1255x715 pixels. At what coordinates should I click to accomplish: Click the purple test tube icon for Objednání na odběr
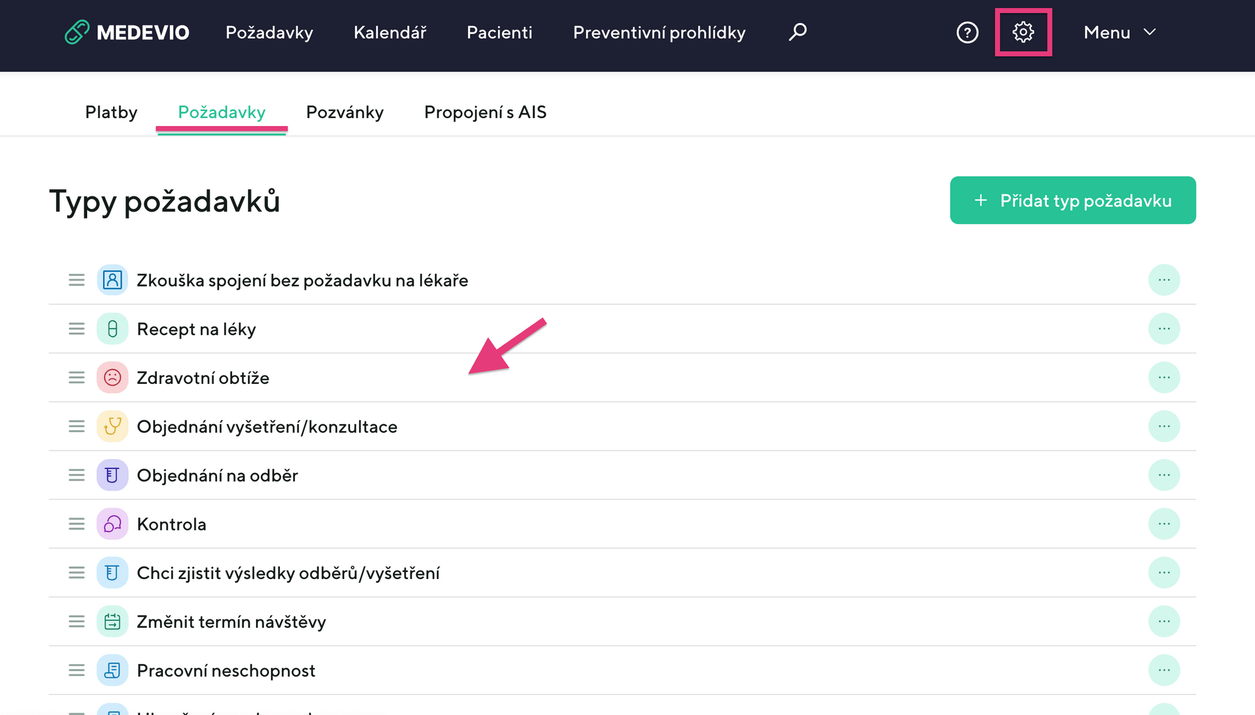(x=112, y=475)
